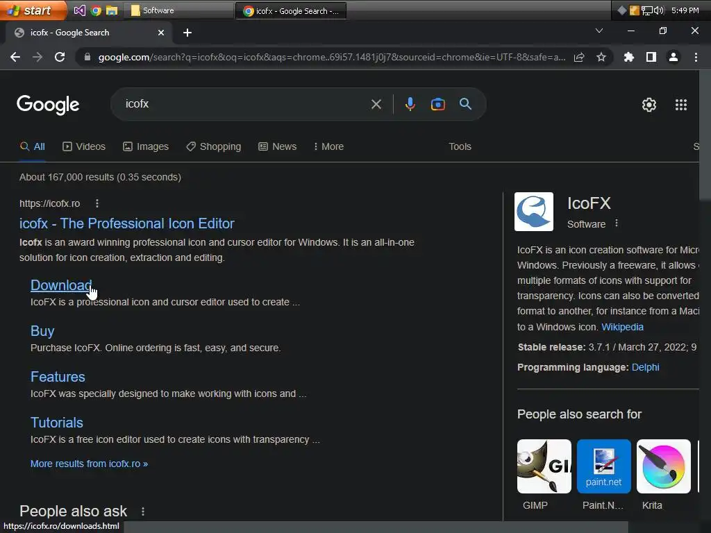This screenshot has width=711, height=533.
Task: Switch to Videos results tab
Action: (x=84, y=147)
